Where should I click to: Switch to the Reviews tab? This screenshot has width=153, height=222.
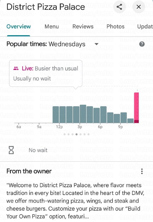point(83,26)
